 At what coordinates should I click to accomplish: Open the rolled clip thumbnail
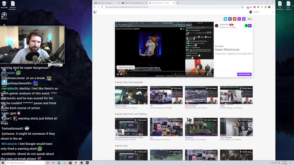[236, 95]
